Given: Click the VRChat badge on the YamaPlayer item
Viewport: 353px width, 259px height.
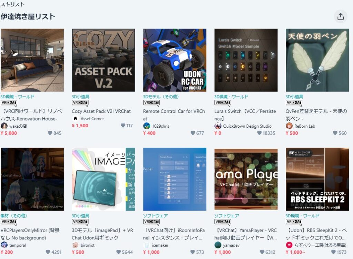Looking at the screenshot, I should point(223,222).
